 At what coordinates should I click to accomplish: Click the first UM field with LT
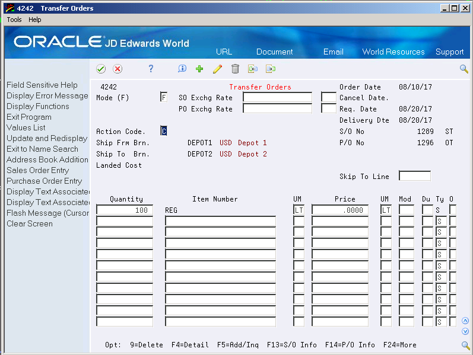[x=299, y=210]
